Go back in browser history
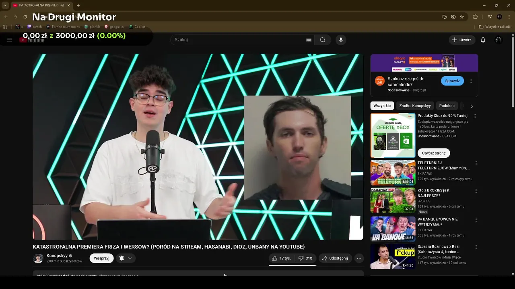 6,17
